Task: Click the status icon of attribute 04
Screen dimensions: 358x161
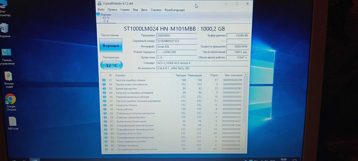Action: (104, 93)
